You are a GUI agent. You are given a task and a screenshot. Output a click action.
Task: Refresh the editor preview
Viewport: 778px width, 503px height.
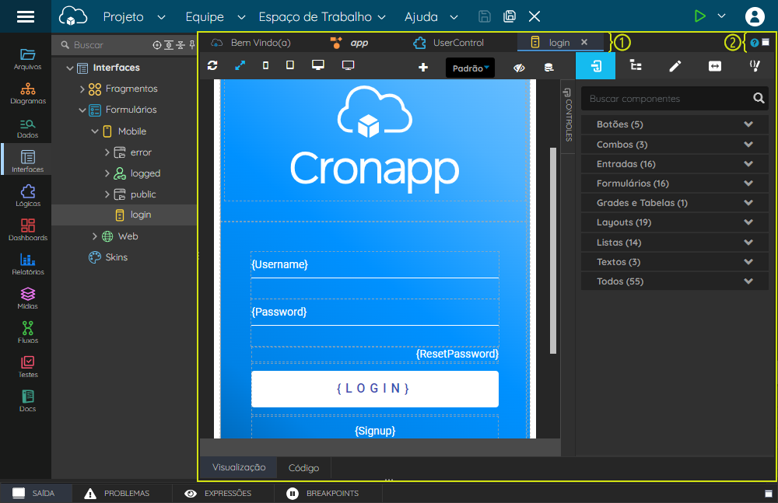coord(212,65)
